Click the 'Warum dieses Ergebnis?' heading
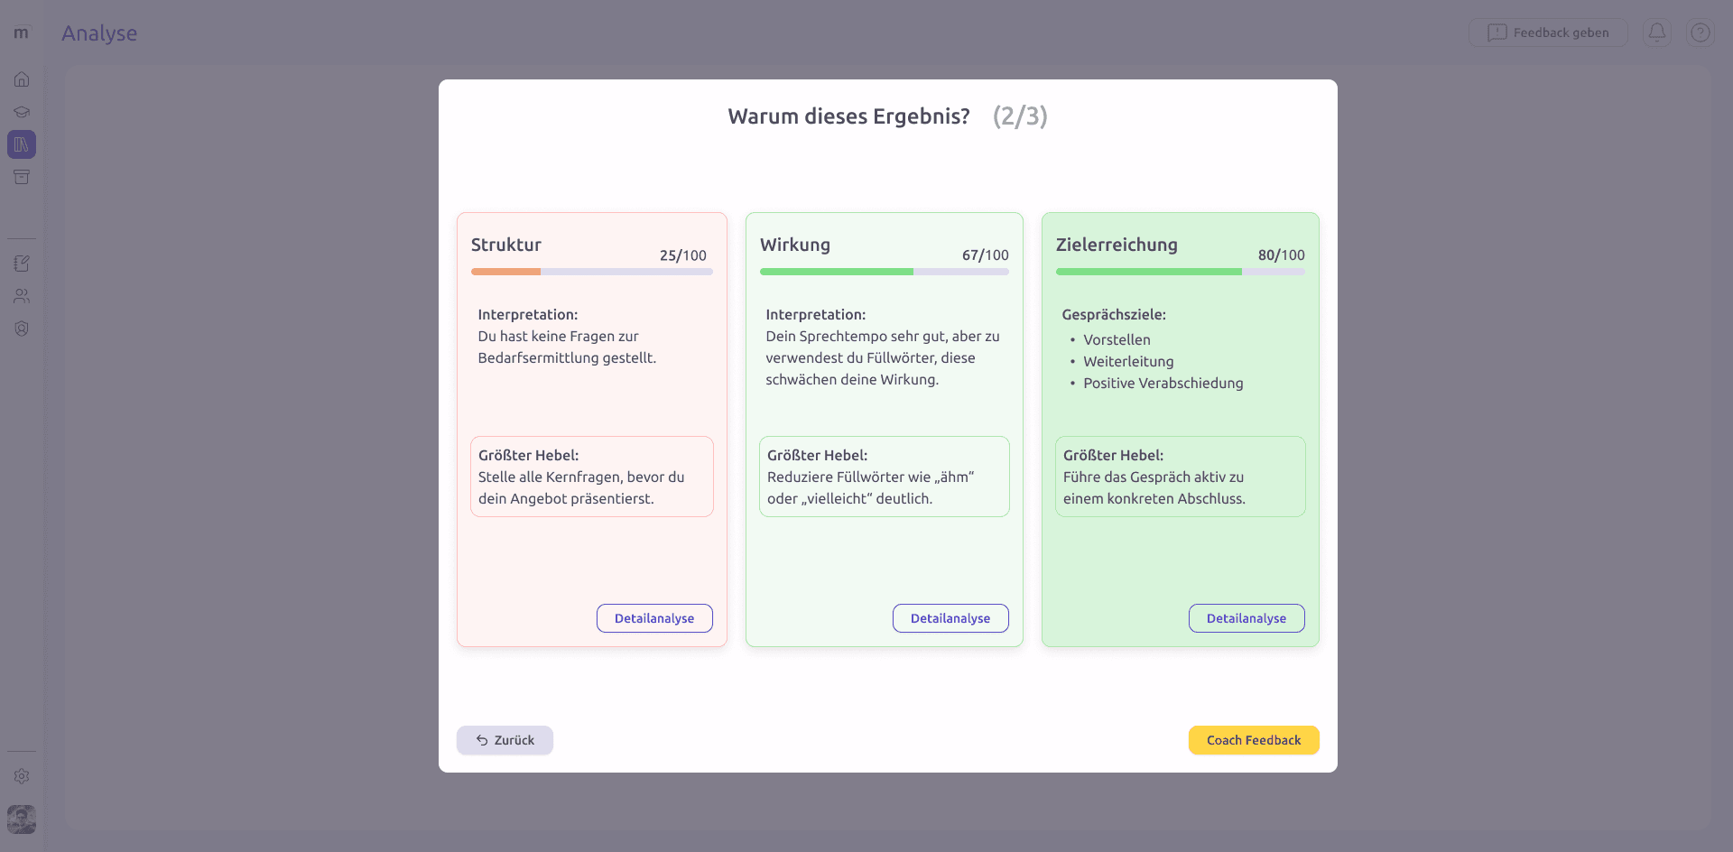The width and height of the screenshot is (1733, 852). (849, 116)
